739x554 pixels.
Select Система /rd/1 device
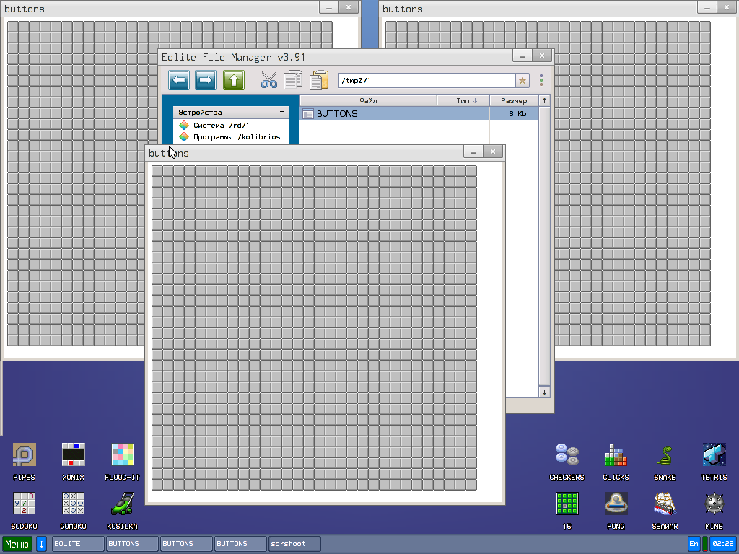pos(221,126)
